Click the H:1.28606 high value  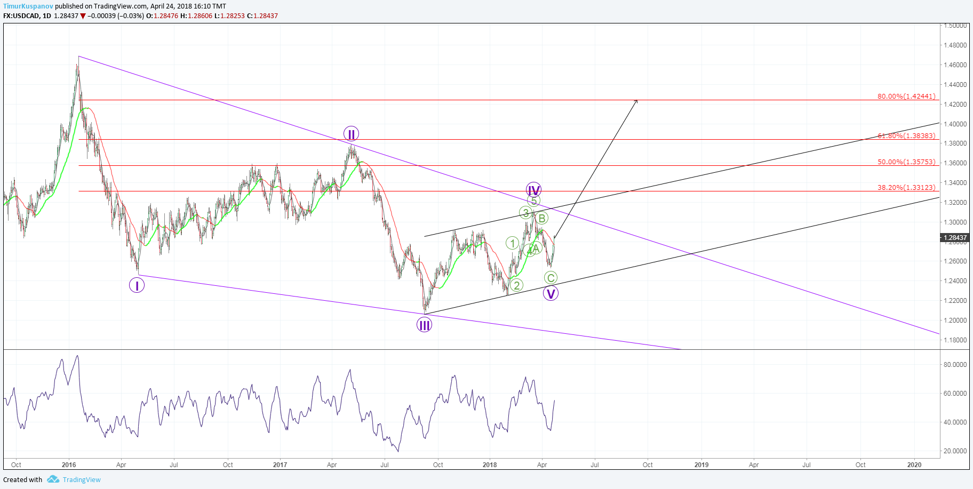tap(196, 15)
